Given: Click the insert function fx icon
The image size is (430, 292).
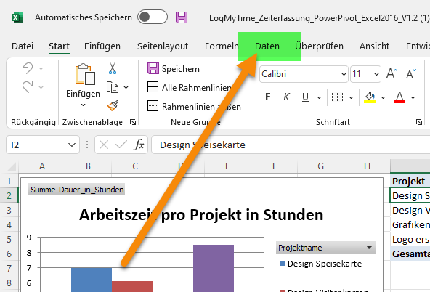Looking at the screenshot, I should pyautogui.click(x=139, y=145).
